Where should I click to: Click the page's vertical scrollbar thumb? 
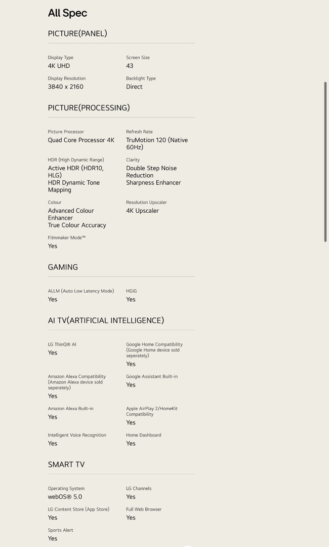coord(325,162)
